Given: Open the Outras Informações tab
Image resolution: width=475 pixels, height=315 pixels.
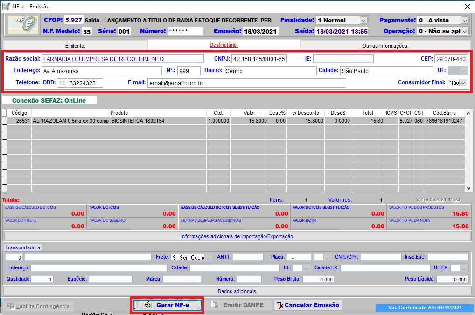Looking at the screenshot, I should pyautogui.click(x=385, y=46).
